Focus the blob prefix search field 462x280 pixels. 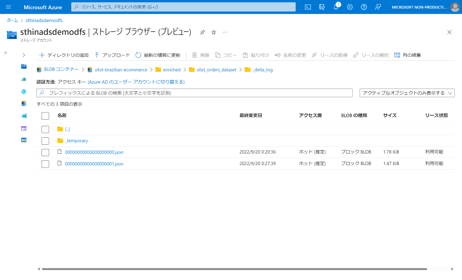point(194,93)
